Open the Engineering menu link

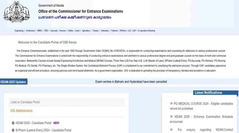pos(19,31)
